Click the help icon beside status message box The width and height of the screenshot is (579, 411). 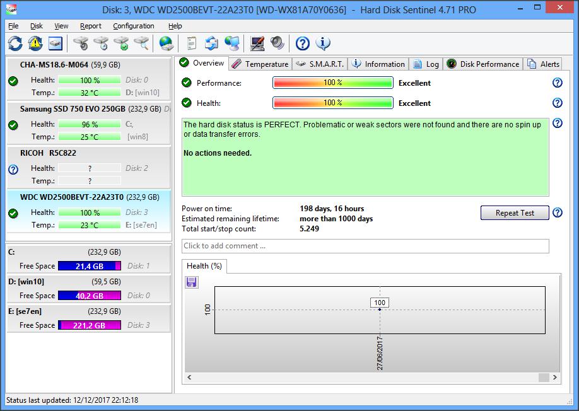[557, 123]
